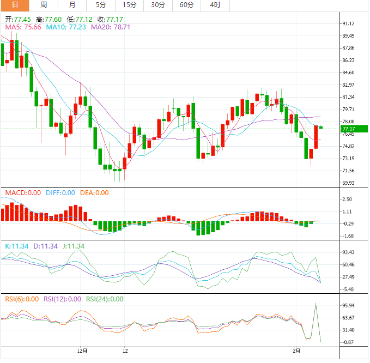Click the MA10: 77.23 label
370x363 pixels.
point(66,27)
